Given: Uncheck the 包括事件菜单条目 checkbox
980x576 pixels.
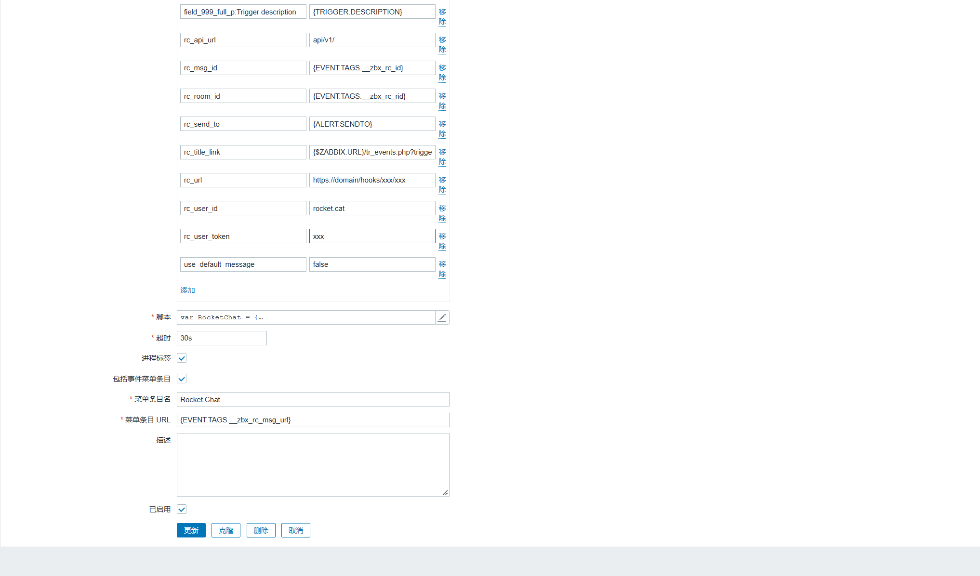Looking at the screenshot, I should point(182,379).
